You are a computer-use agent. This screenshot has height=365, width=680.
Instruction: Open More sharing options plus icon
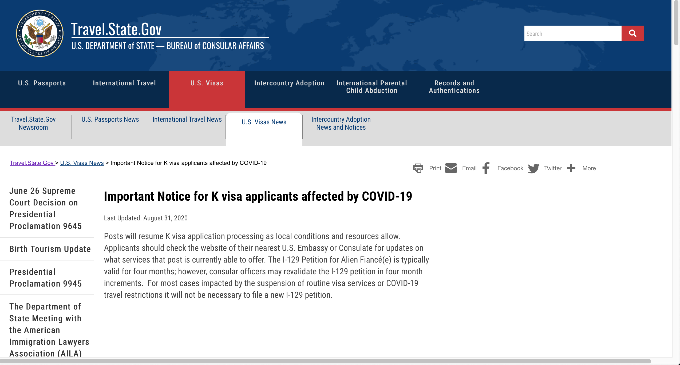[x=571, y=168]
